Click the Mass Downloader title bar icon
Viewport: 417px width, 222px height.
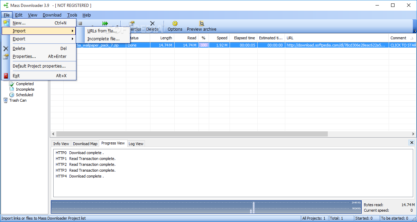pos(6,5)
